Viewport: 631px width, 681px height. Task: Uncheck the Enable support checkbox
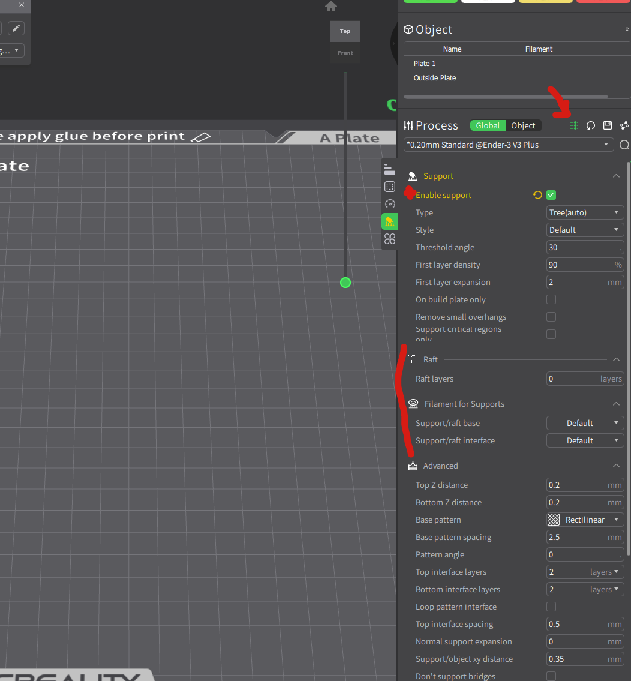point(551,195)
